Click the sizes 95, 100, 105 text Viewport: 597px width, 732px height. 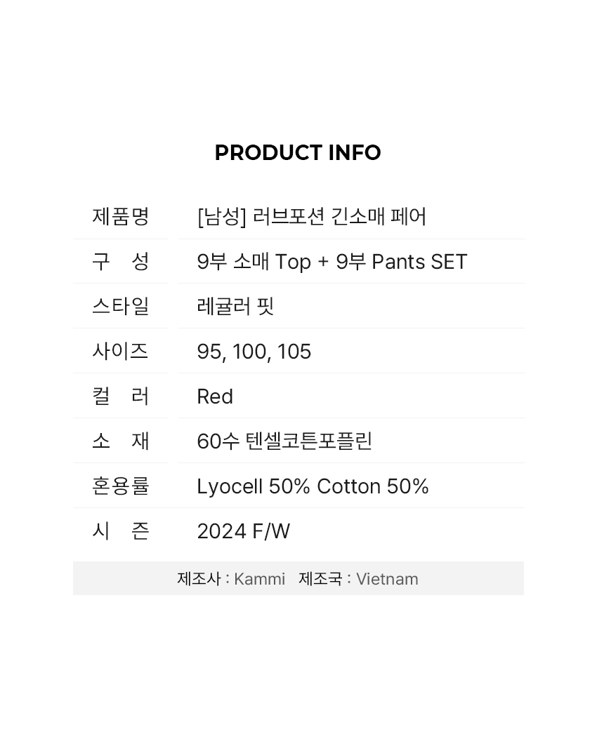click(x=254, y=352)
